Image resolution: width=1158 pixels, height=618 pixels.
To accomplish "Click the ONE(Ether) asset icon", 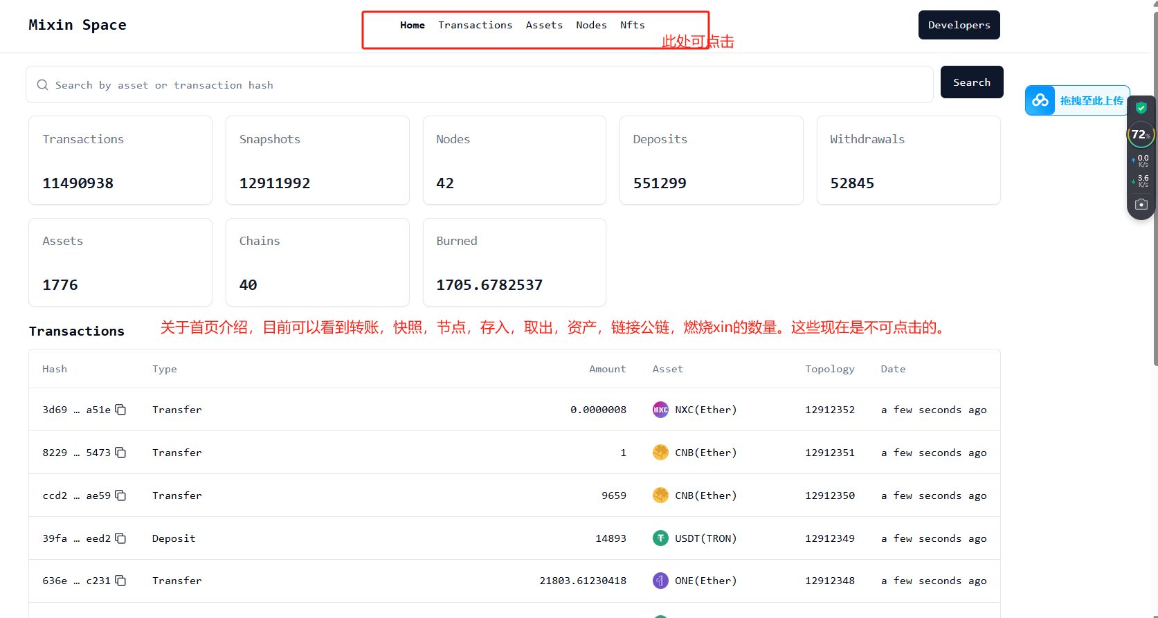I will 660,581.
